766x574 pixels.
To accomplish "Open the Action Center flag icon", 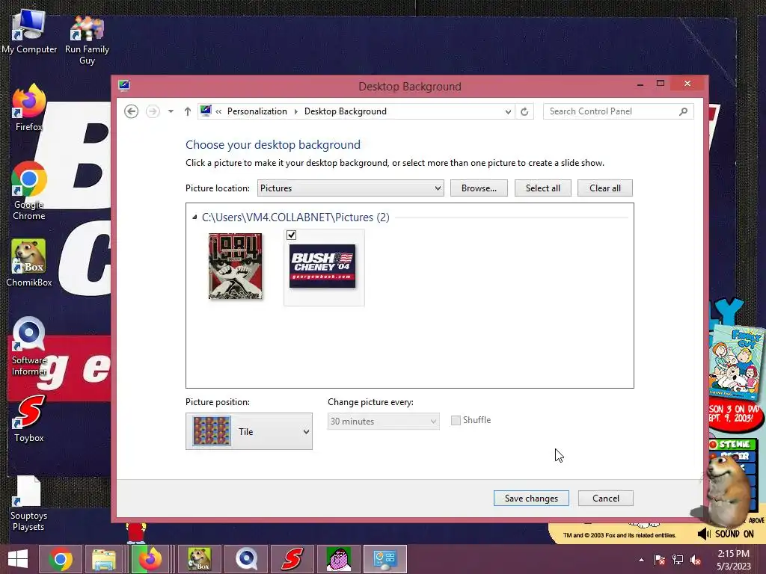I will click(x=659, y=560).
